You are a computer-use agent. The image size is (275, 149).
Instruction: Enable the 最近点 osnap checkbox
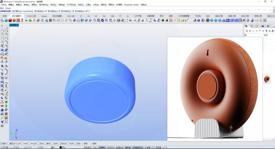(8, 144)
